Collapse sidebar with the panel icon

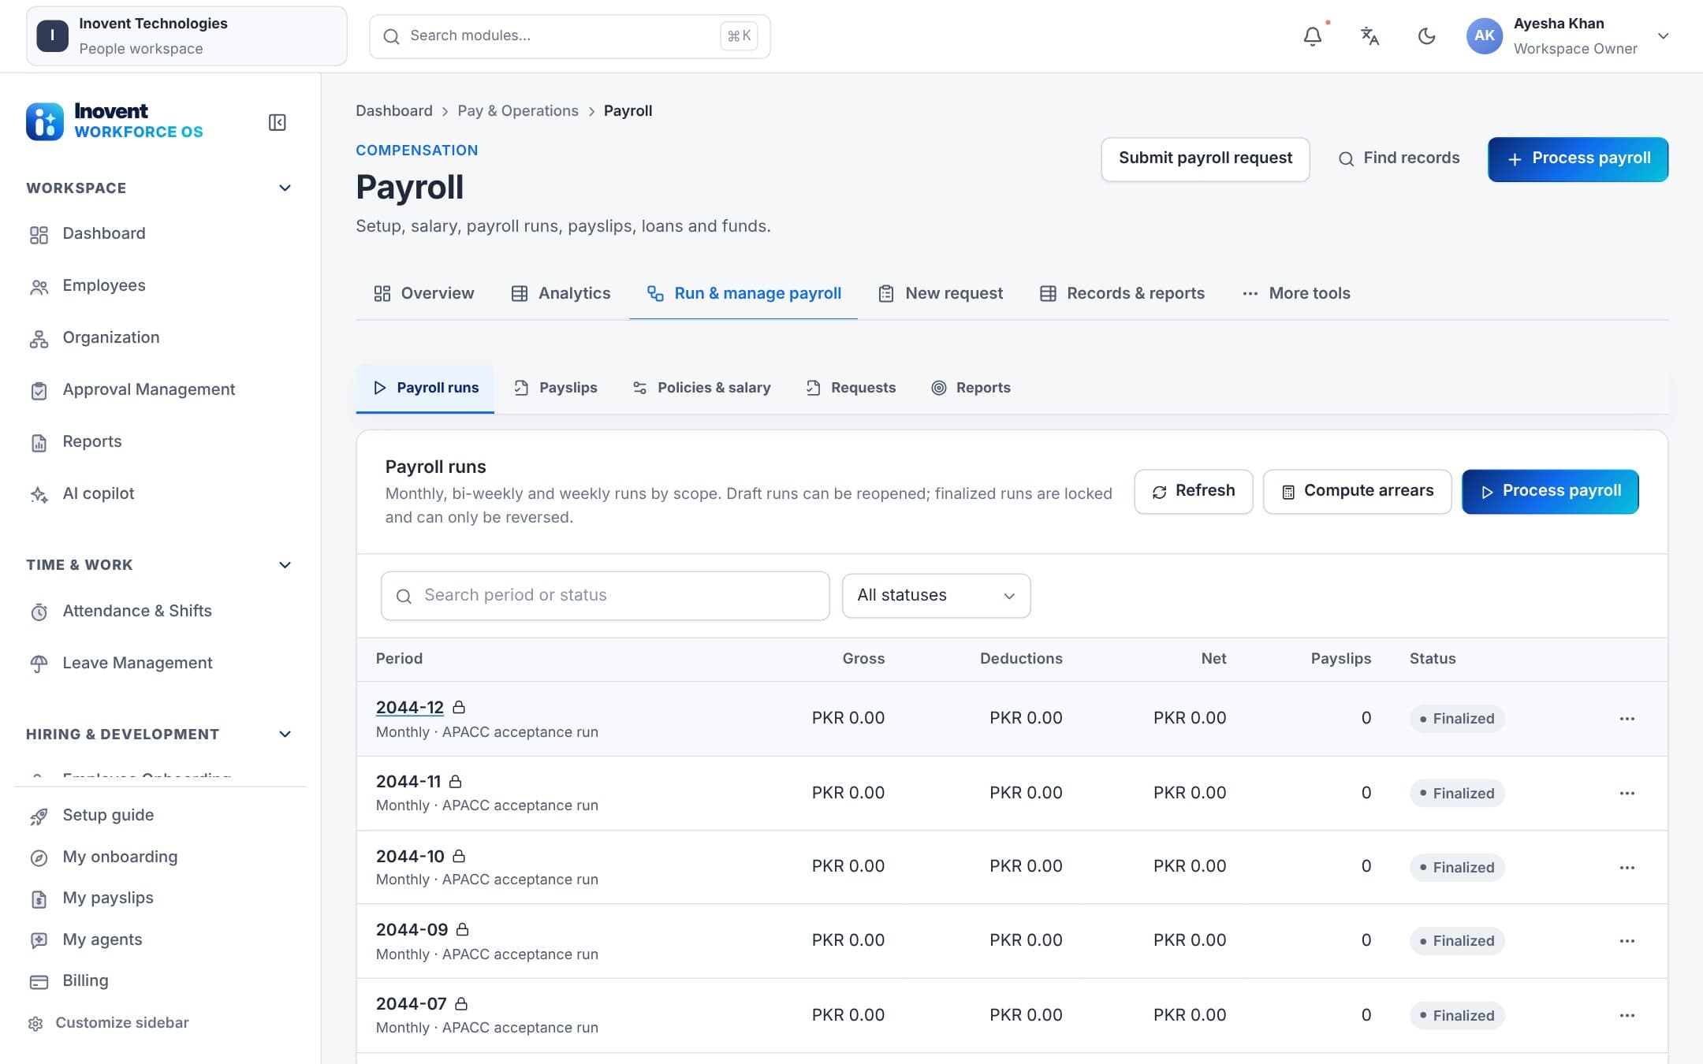tap(277, 122)
